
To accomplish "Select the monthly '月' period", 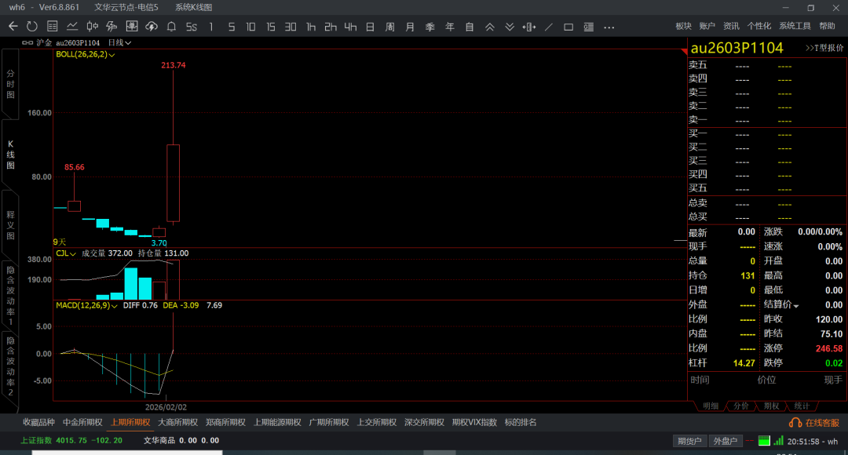I will pyautogui.click(x=410, y=27).
